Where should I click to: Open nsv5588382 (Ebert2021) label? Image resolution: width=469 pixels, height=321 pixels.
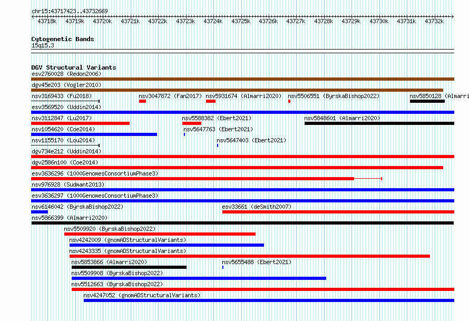217,118
